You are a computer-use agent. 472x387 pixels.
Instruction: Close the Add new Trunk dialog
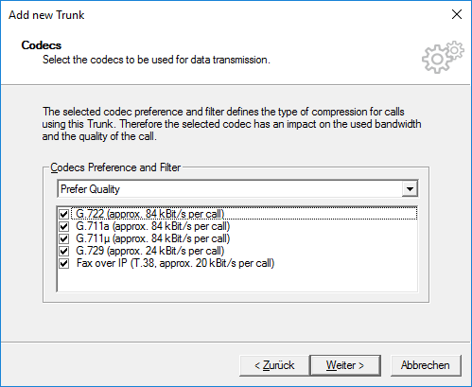click(x=457, y=14)
